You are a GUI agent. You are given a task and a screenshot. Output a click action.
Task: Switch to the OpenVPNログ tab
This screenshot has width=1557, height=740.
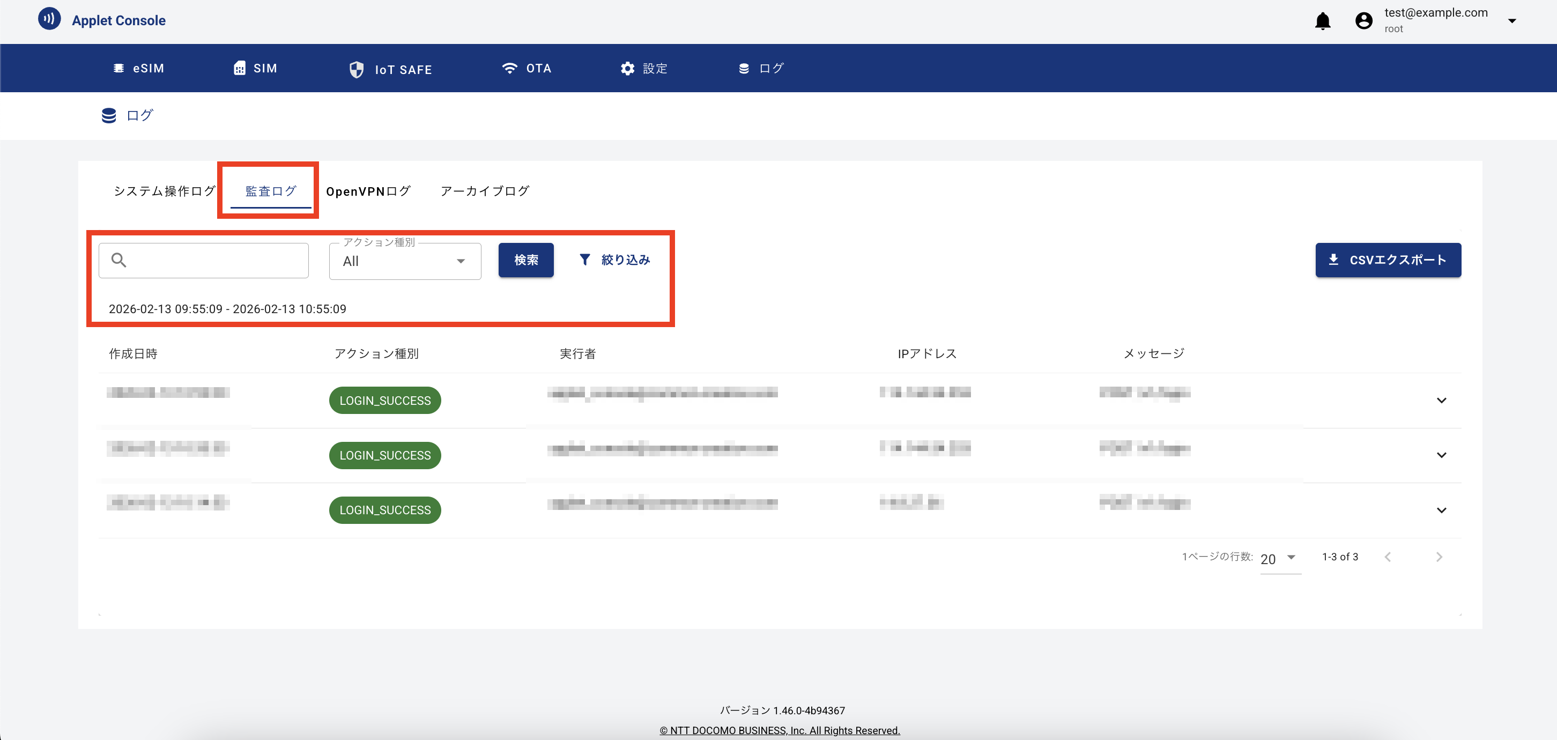coord(368,191)
